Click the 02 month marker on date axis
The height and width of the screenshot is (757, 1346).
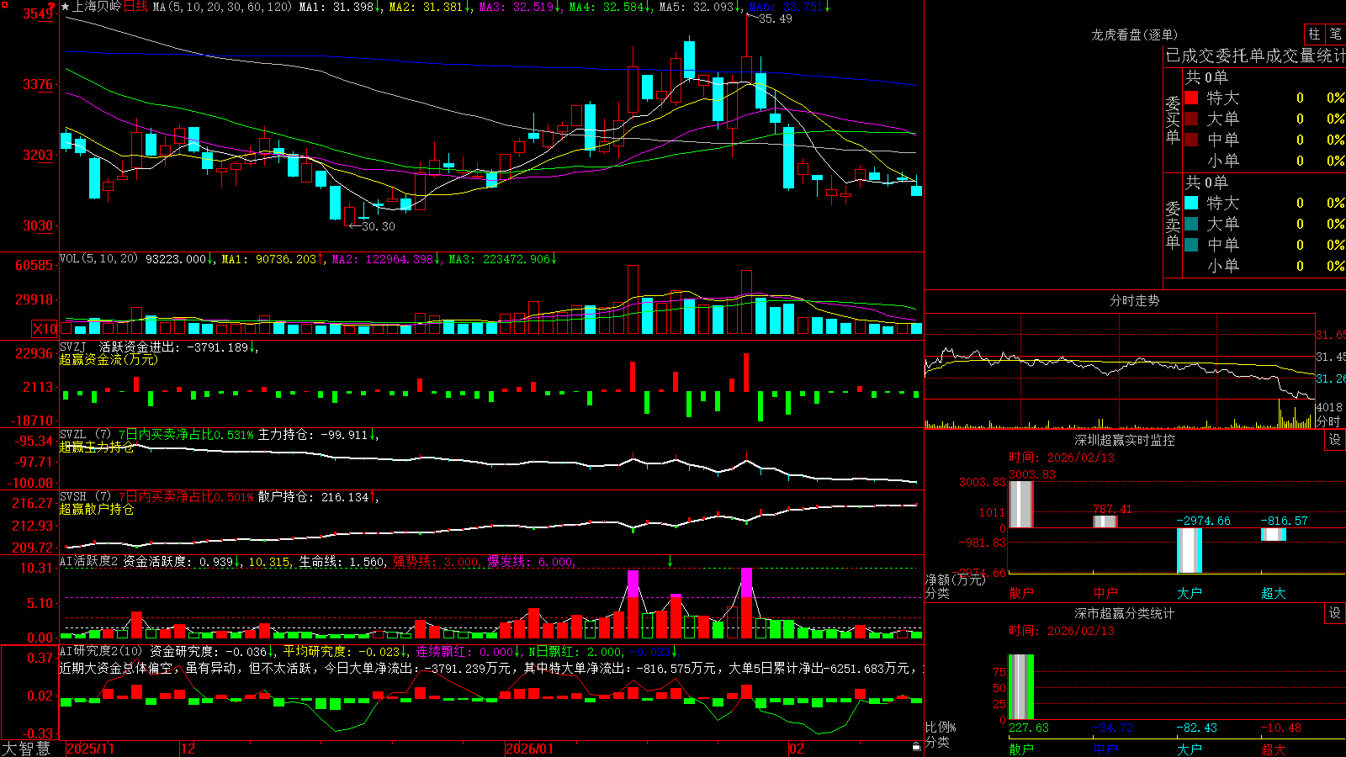[x=797, y=749]
